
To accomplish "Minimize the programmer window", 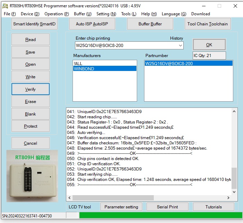I will tap(204, 6).
